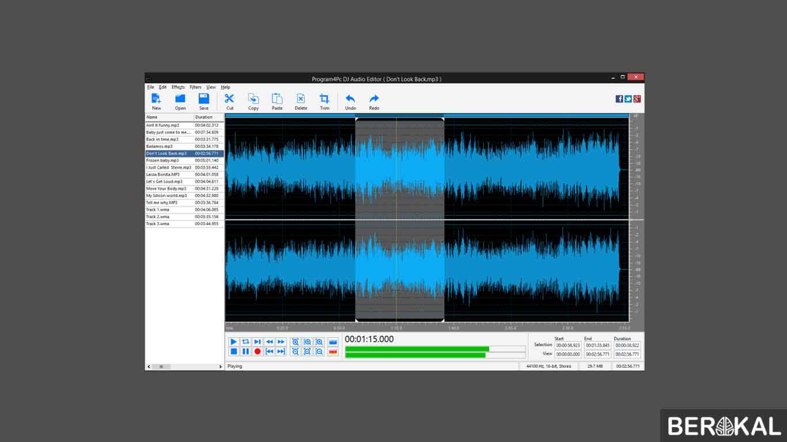Click the Delete icon
This screenshot has height=442, width=787.
tap(300, 101)
